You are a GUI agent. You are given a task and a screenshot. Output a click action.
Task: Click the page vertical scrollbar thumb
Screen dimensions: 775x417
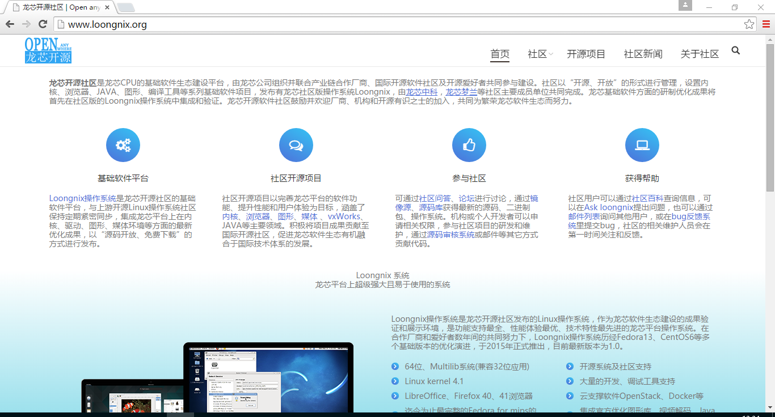[x=770, y=117]
